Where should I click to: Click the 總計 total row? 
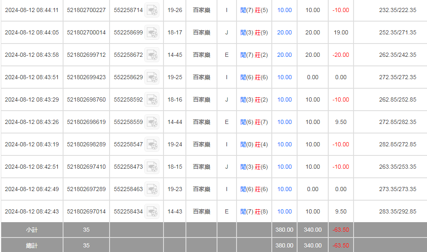[31, 245]
